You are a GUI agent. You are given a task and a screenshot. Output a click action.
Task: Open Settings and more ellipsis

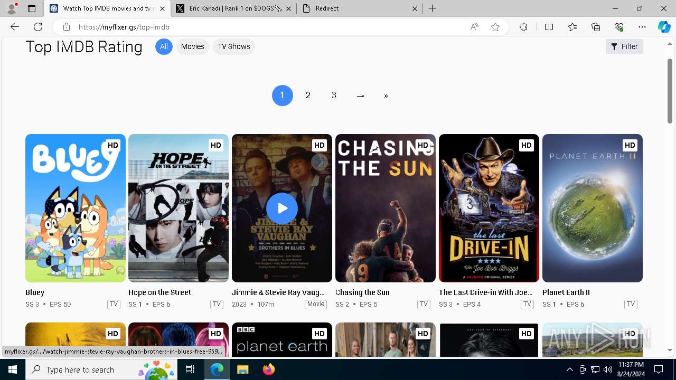pos(642,27)
